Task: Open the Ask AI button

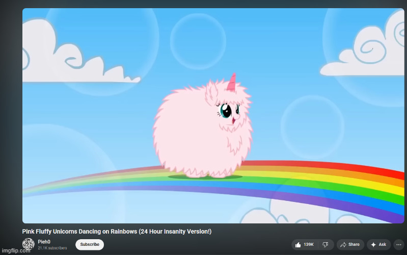Action: point(378,245)
